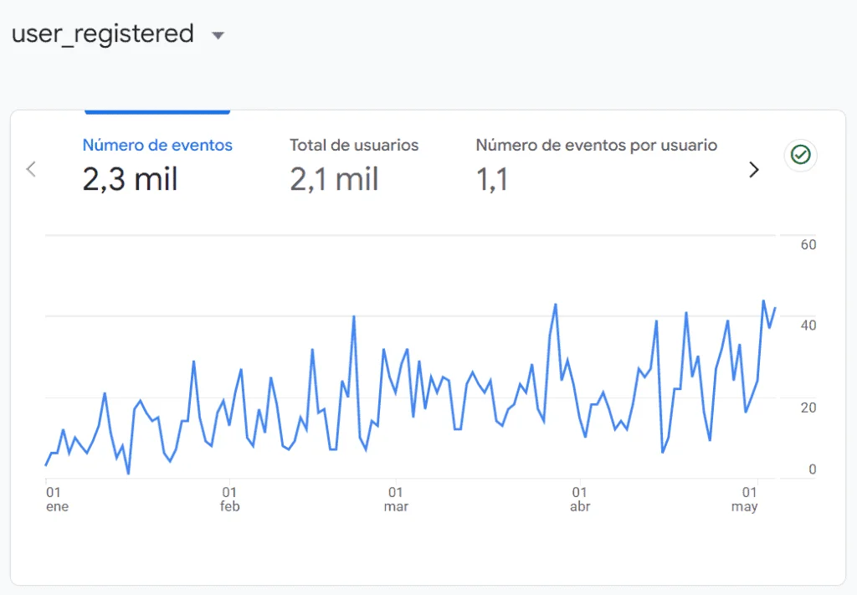
Task: Click the blue active-tab indicator bar
Action: pos(157,112)
